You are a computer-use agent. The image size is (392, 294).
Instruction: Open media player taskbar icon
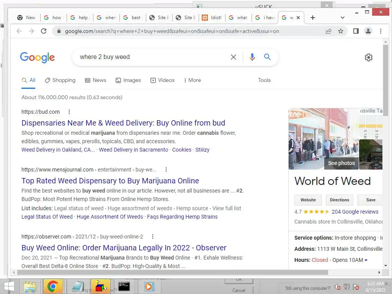[149, 286]
